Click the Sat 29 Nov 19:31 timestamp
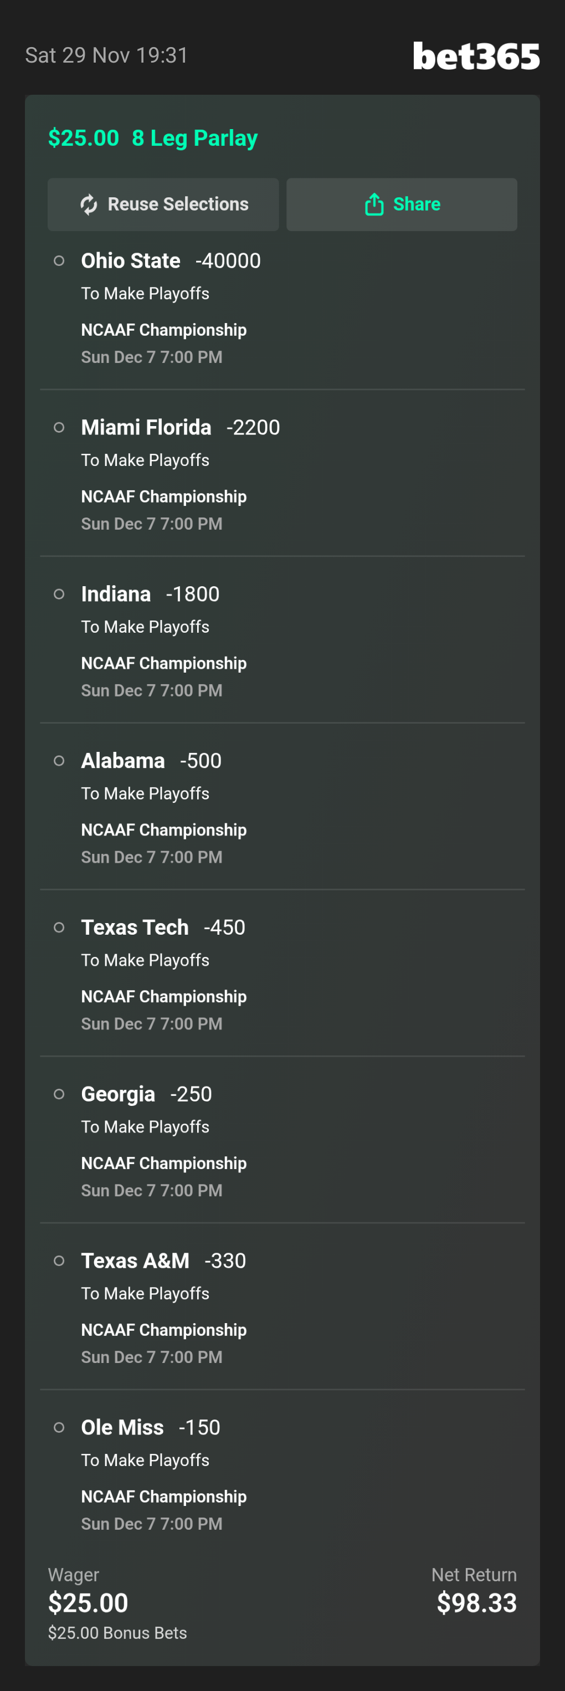 click(106, 56)
